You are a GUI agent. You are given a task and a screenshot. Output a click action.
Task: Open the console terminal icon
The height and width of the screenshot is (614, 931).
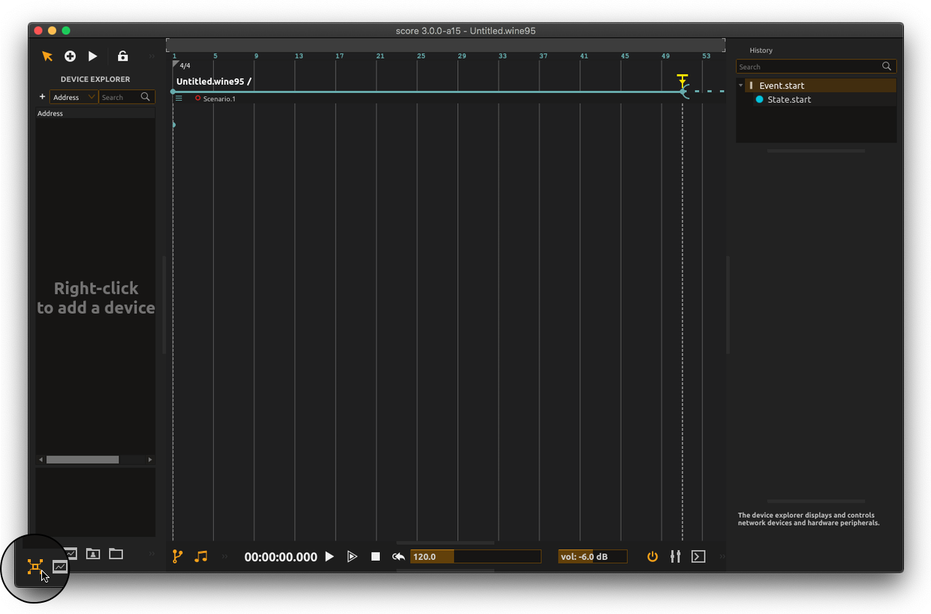tap(698, 556)
